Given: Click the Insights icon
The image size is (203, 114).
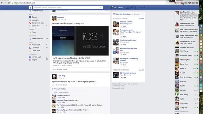Looking at the screenshot, I should click(x=30, y=60).
